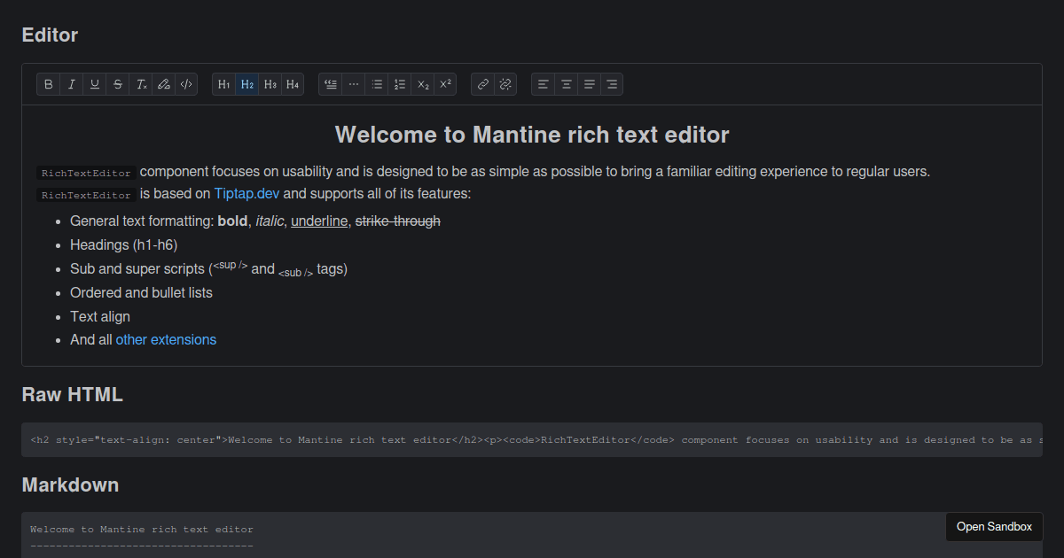
Task: Open the Tiptap.dev link
Action: point(246,193)
